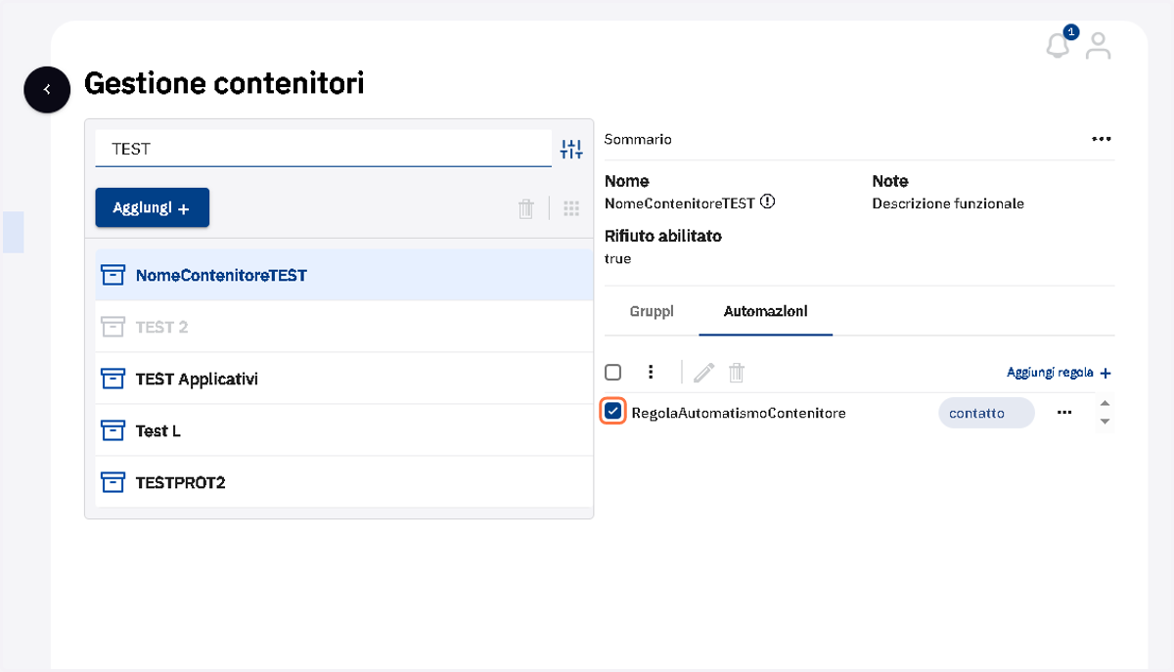Switch to the Automazioni tab

coord(765,311)
